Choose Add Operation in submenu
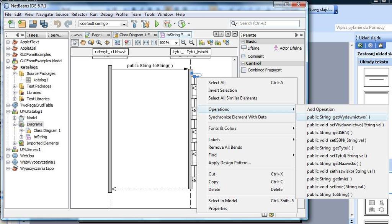 click(x=321, y=109)
